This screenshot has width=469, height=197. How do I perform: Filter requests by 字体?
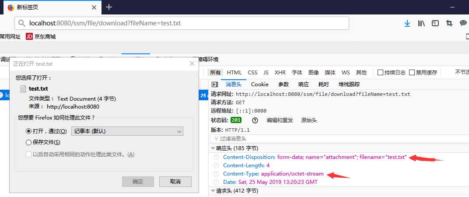[297, 73]
